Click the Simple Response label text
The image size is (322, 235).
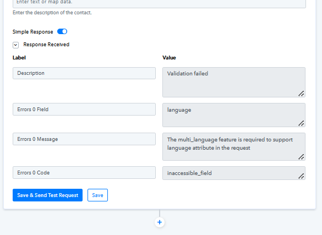(33, 32)
